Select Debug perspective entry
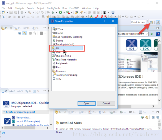The width and height of the screenshot is (162, 140). click(58, 41)
